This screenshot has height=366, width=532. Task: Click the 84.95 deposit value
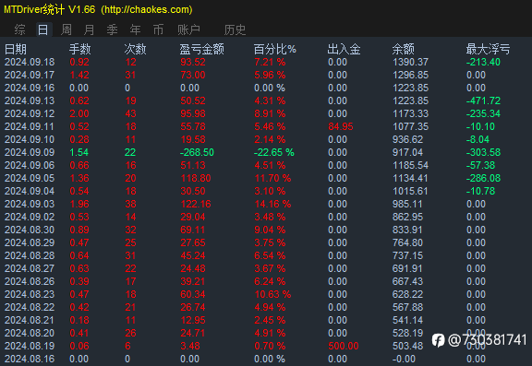[x=341, y=126]
